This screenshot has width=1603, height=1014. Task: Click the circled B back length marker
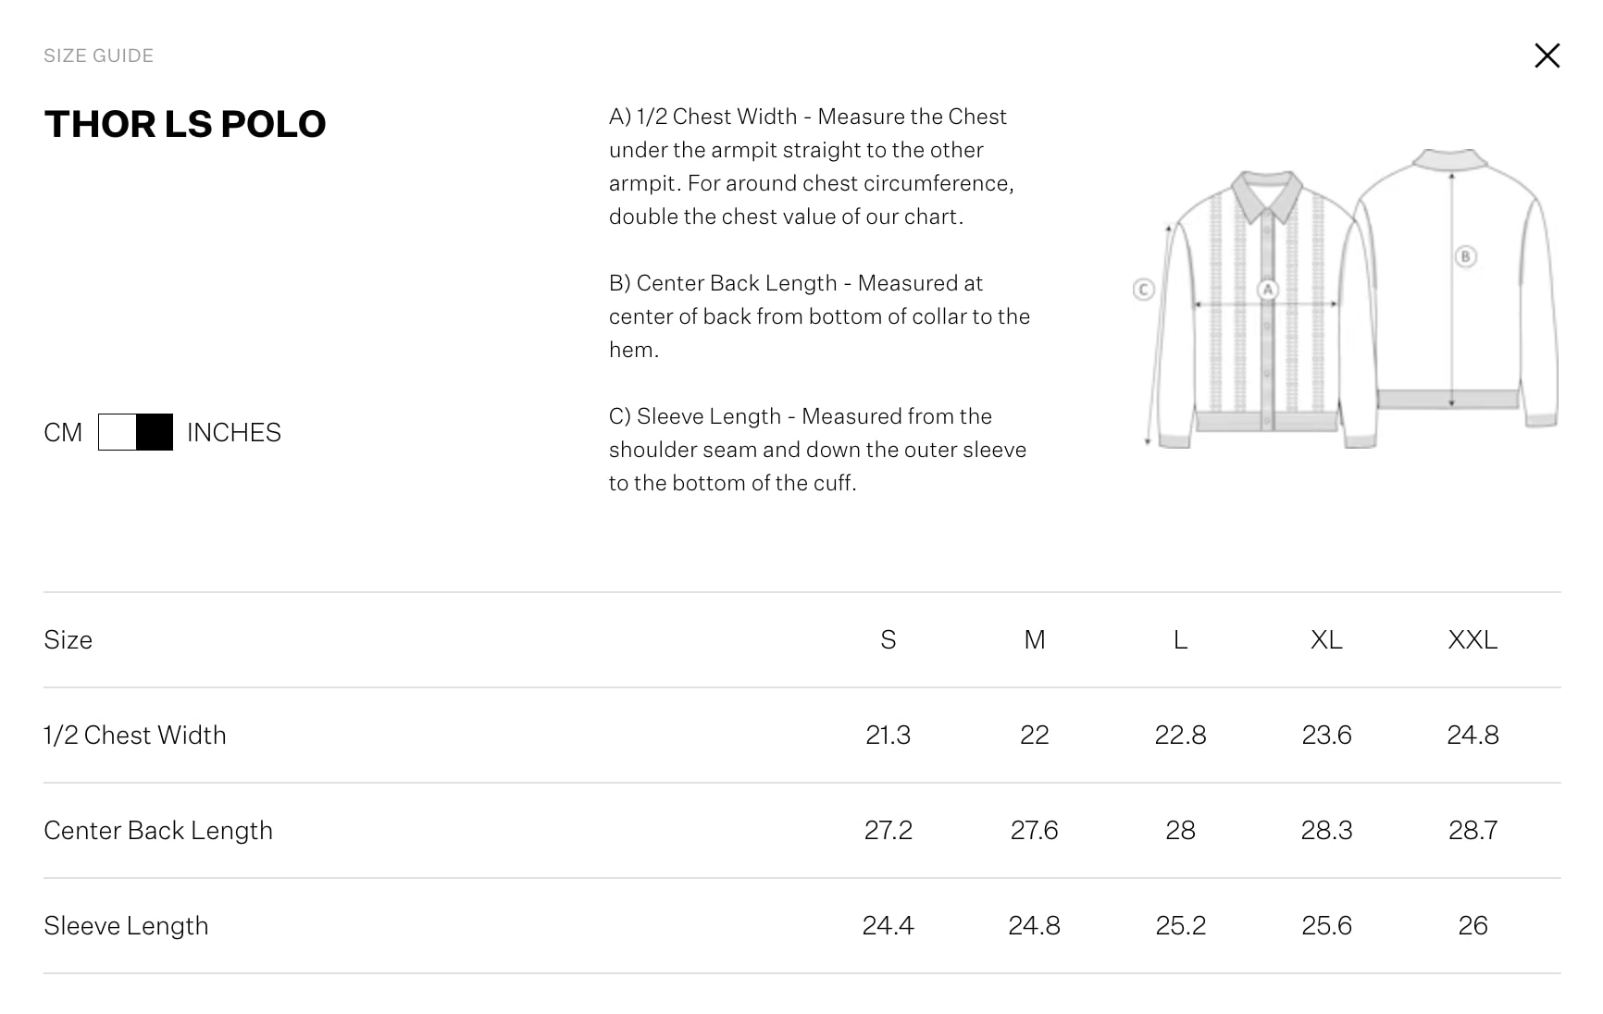(x=1465, y=256)
